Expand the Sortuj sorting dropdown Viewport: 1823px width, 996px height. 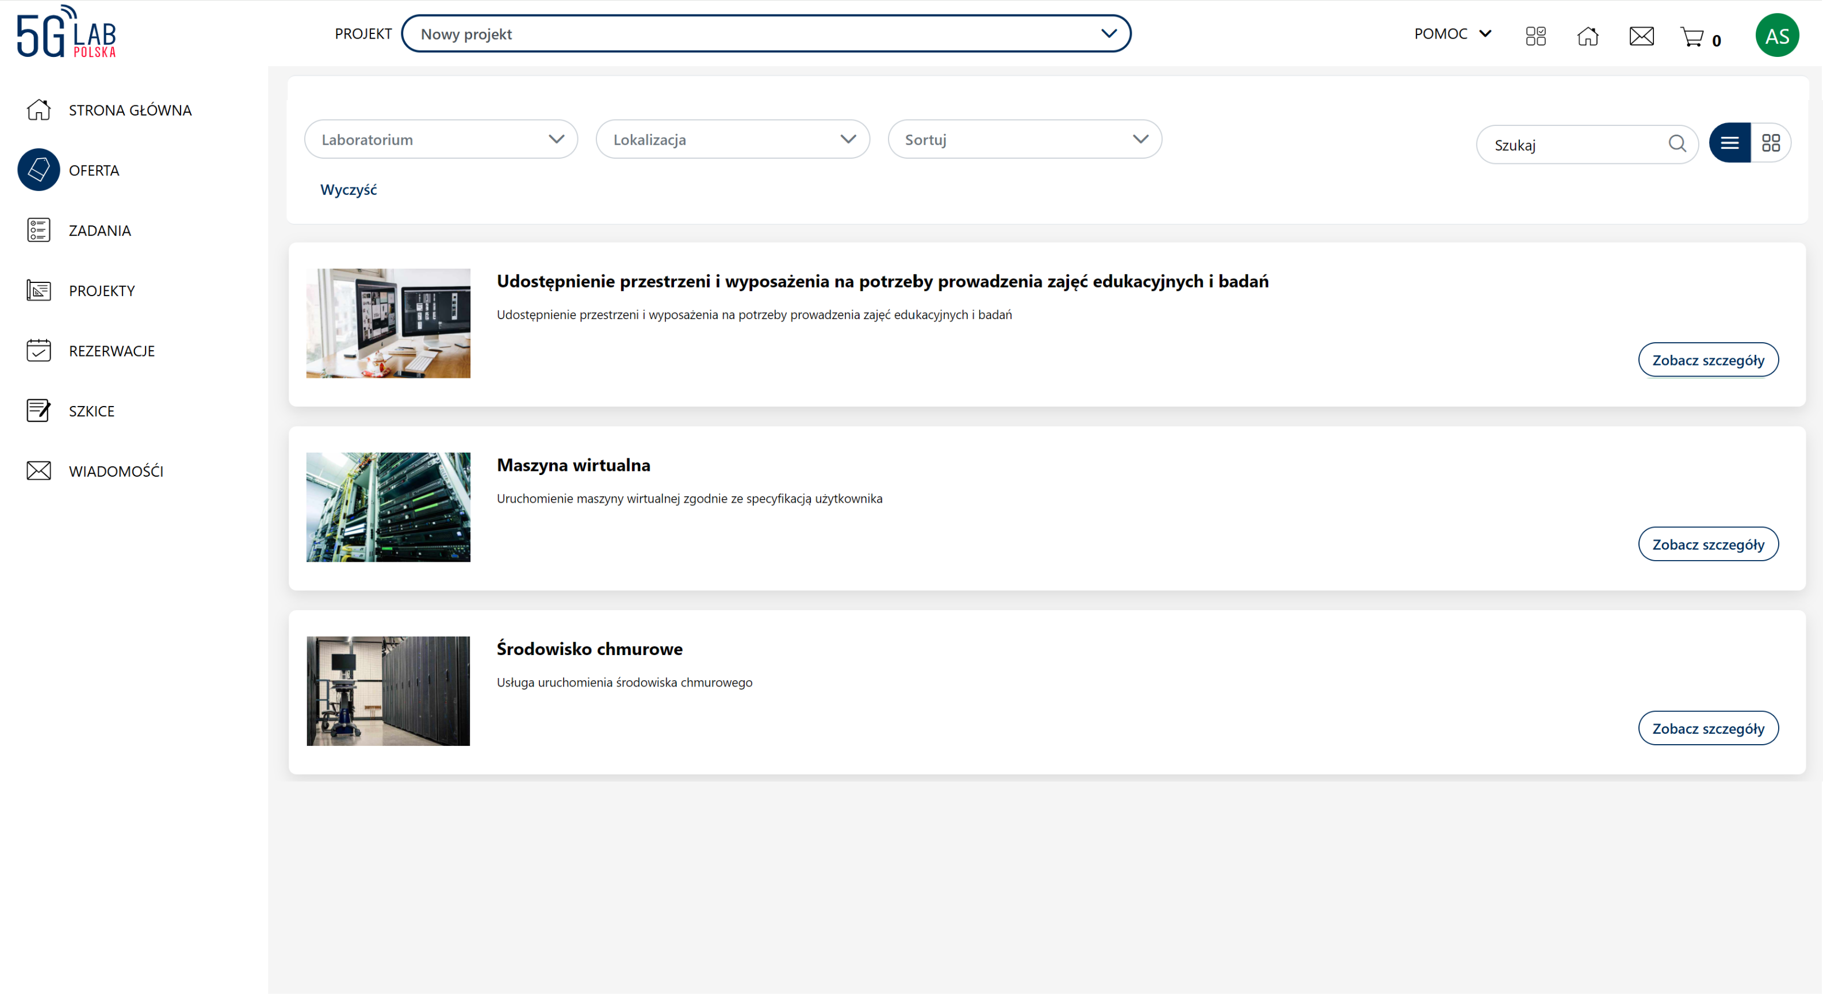pos(1024,140)
